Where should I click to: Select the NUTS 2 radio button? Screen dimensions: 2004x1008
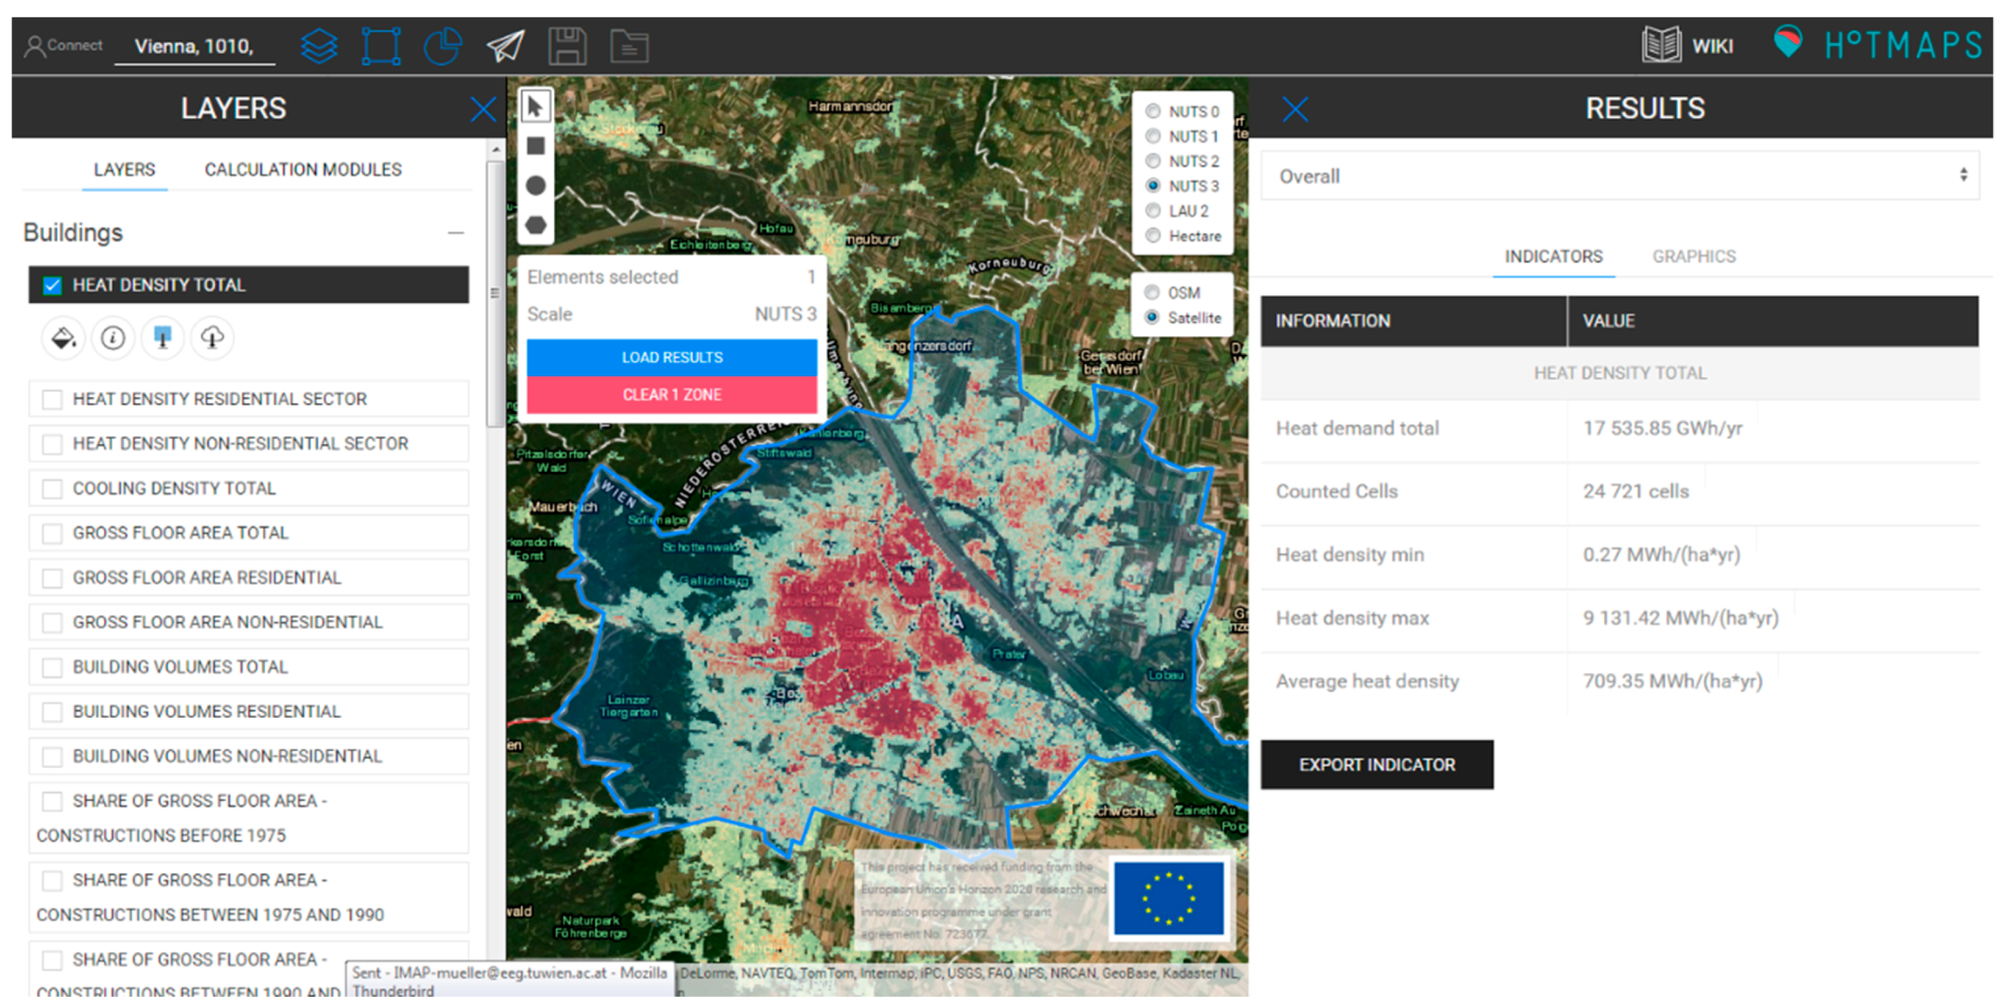tap(1152, 161)
